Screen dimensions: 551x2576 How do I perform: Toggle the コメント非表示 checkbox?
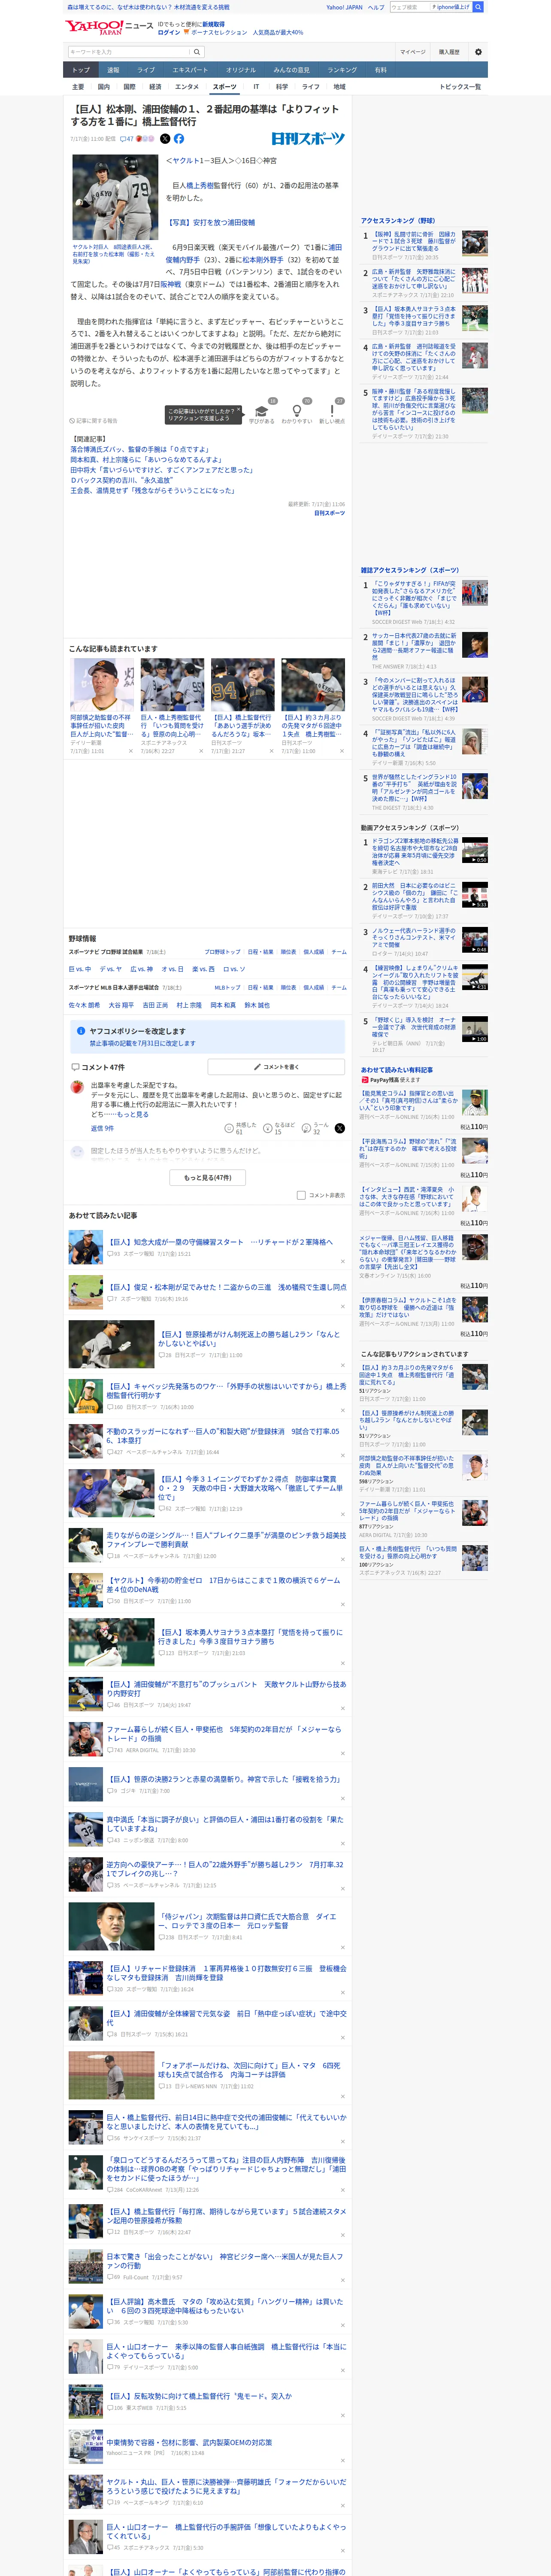[x=301, y=1195]
